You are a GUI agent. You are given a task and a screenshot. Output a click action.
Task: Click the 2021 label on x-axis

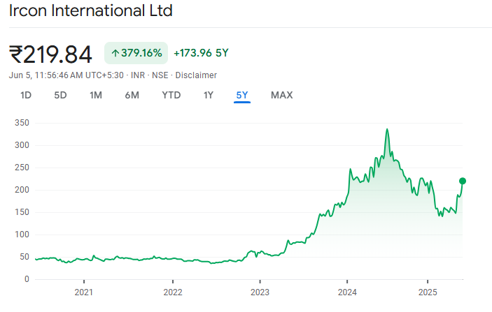pos(84,291)
